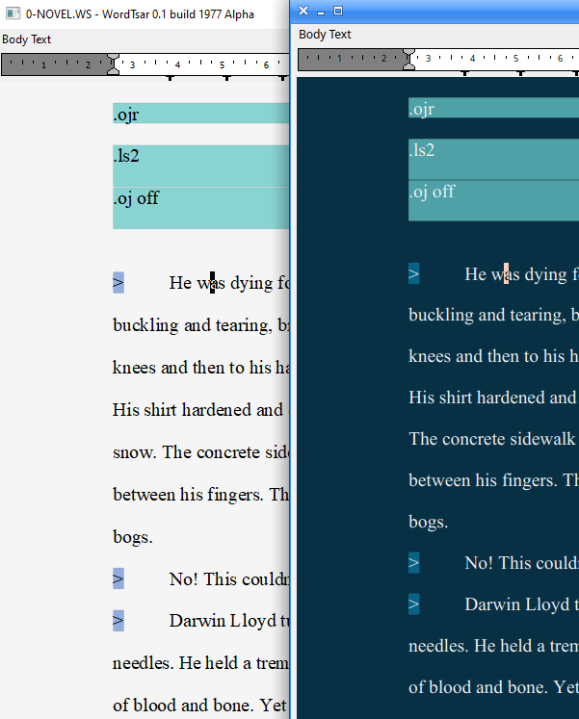The height and width of the screenshot is (719, 579).
Task: Click the left margin marker on the dark window ruler
Action: click(x=408, y=59)
